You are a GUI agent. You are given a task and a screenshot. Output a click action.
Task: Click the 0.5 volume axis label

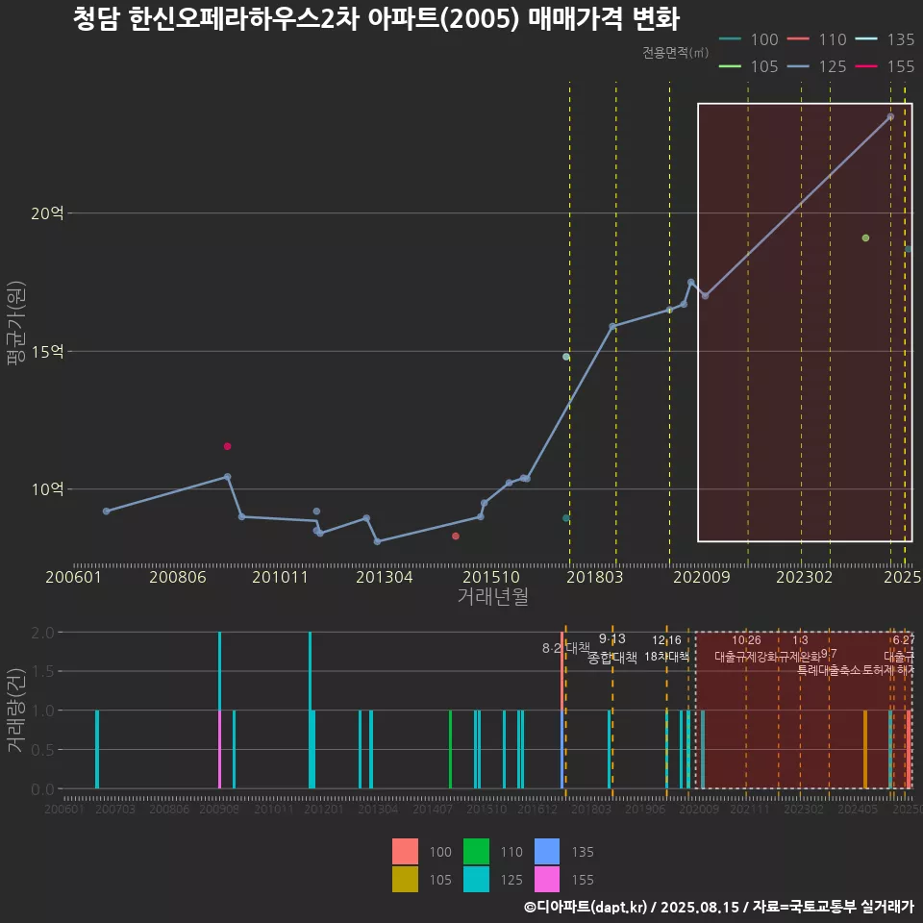coord(42,749)
